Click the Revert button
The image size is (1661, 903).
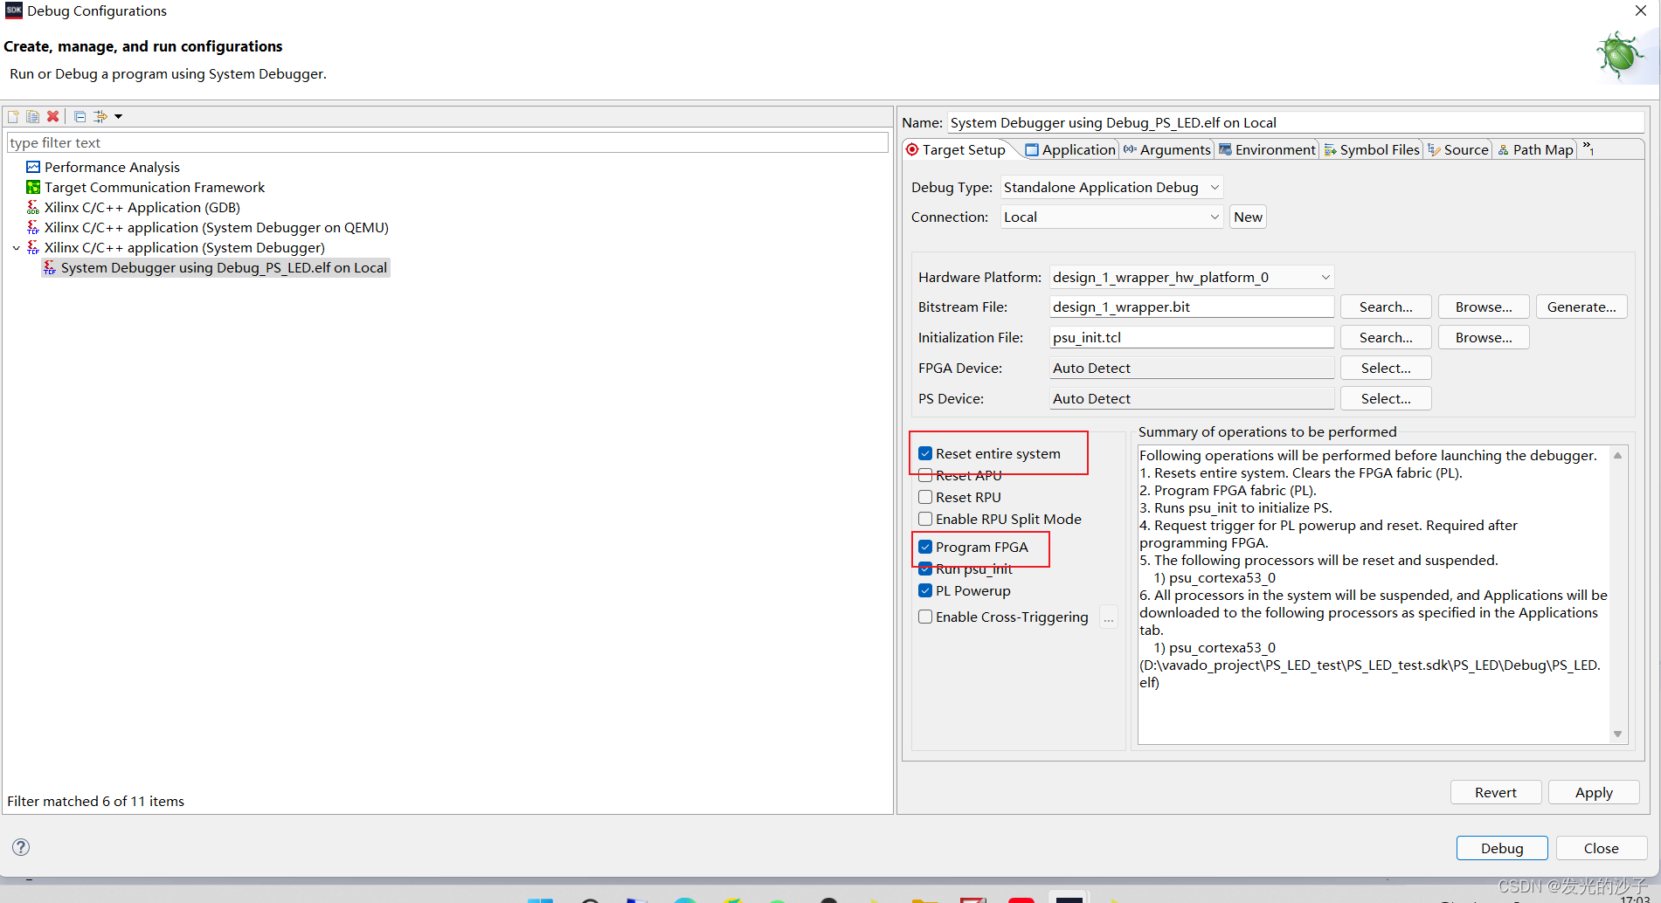[1495, 792]
